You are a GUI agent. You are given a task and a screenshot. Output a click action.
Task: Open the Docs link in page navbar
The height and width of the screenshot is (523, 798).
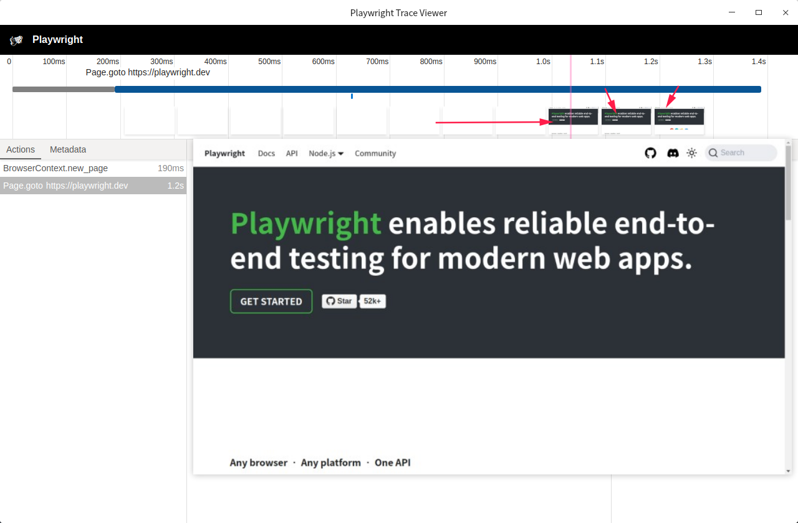[266, 153]
